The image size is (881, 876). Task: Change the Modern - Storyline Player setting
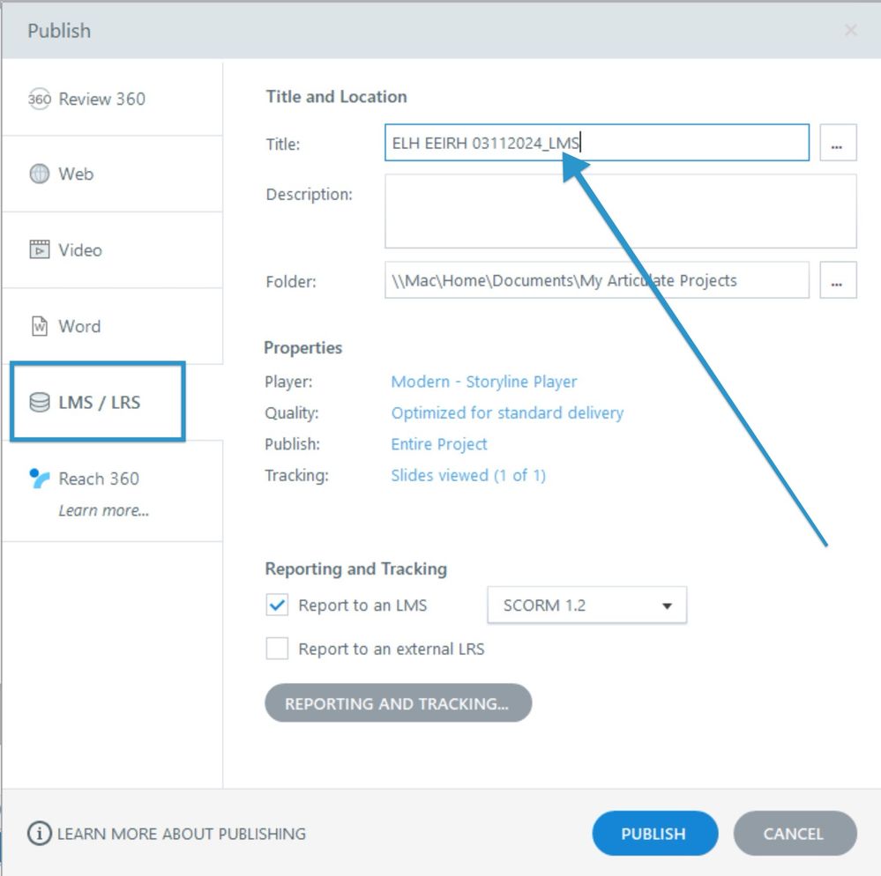click(484, 382)
